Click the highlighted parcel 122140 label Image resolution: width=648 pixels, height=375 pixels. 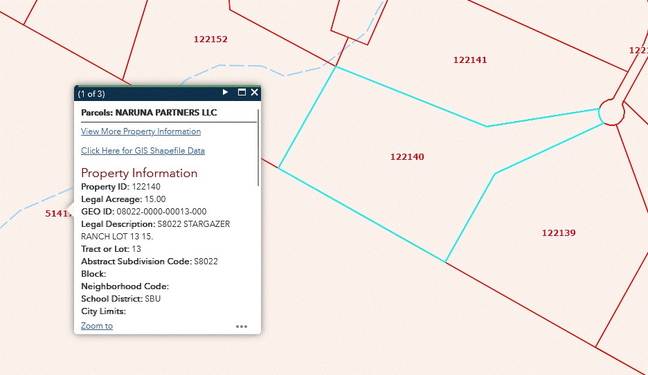(407, 157)
